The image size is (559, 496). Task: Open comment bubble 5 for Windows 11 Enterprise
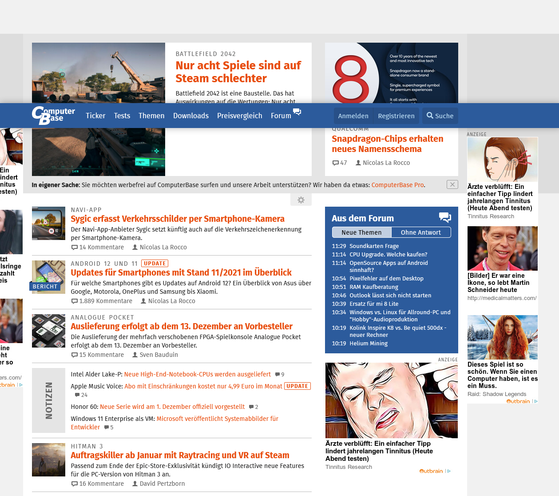[x=109, y=428]
